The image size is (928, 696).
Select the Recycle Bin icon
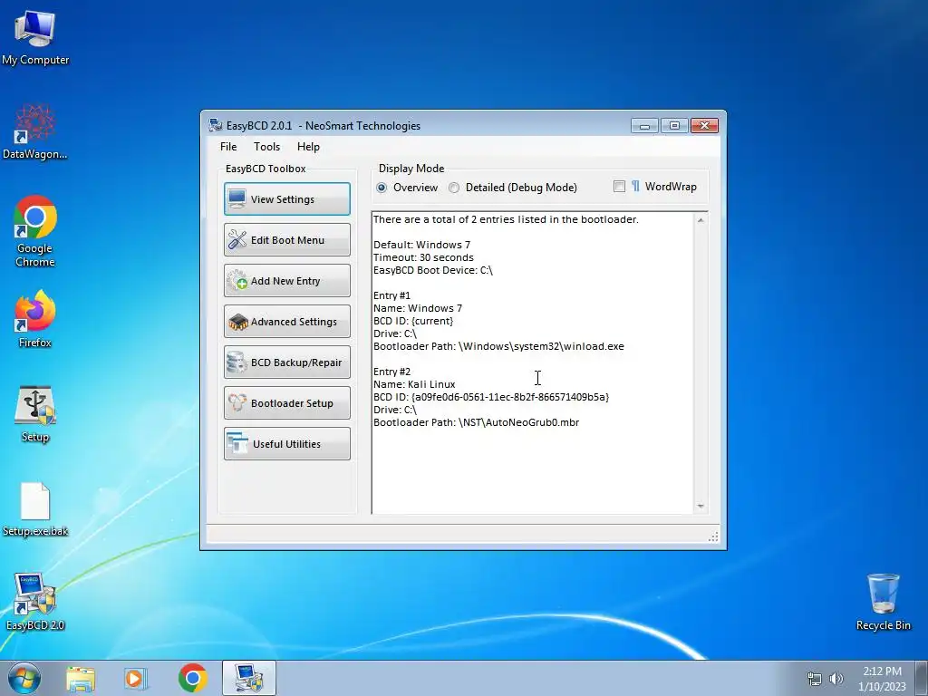[883, 602]
